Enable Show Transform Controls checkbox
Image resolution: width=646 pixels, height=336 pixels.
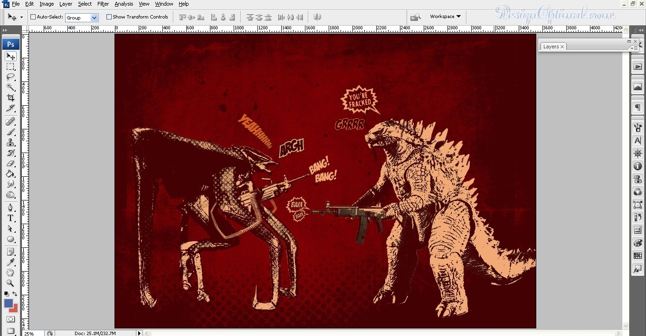point(109,17)
